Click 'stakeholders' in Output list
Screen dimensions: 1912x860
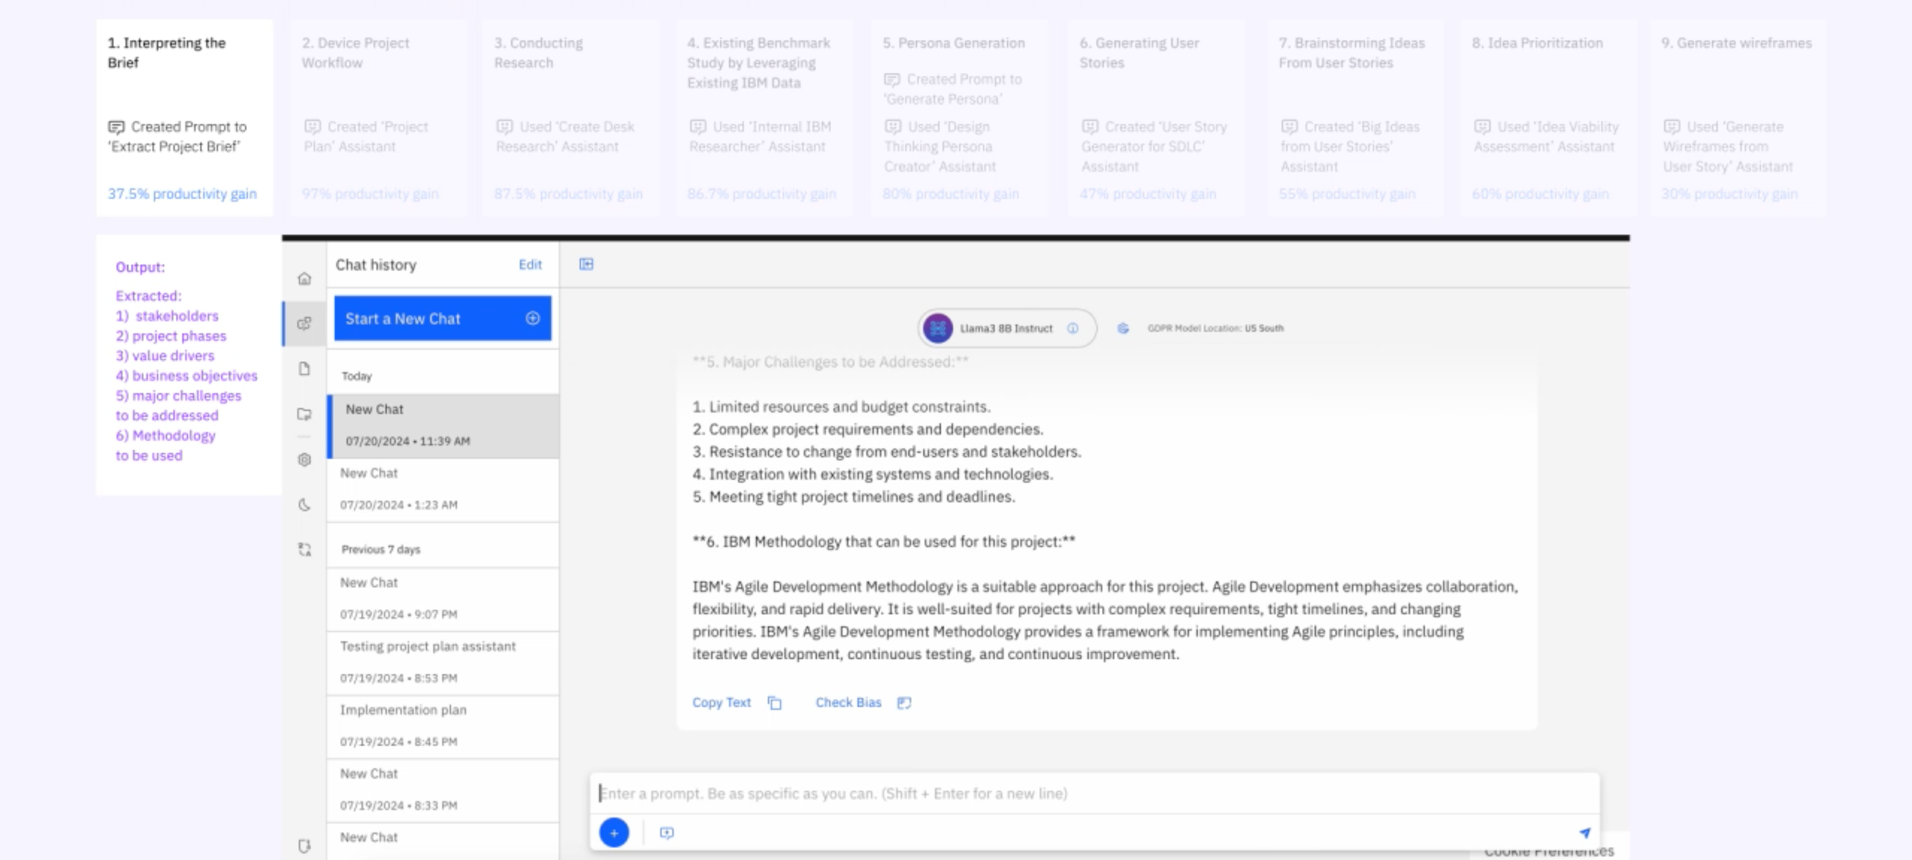tap(176, 316)
